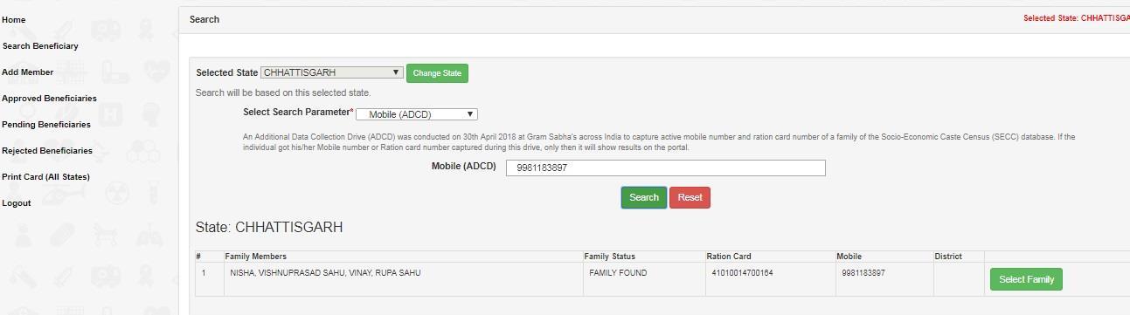The width and height of the screenshot is (1130, 315).
Task: Log out using the Logout link
Action: [17, 203]
